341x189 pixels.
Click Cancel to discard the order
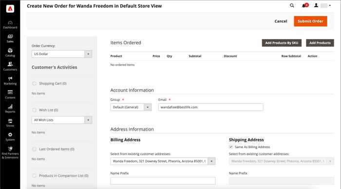coord(281,21)
